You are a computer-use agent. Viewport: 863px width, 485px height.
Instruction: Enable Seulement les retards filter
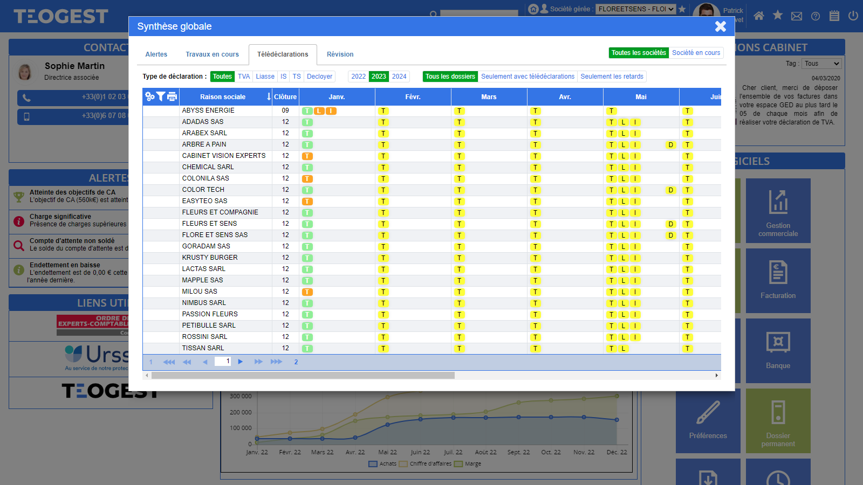coord(612,77)
